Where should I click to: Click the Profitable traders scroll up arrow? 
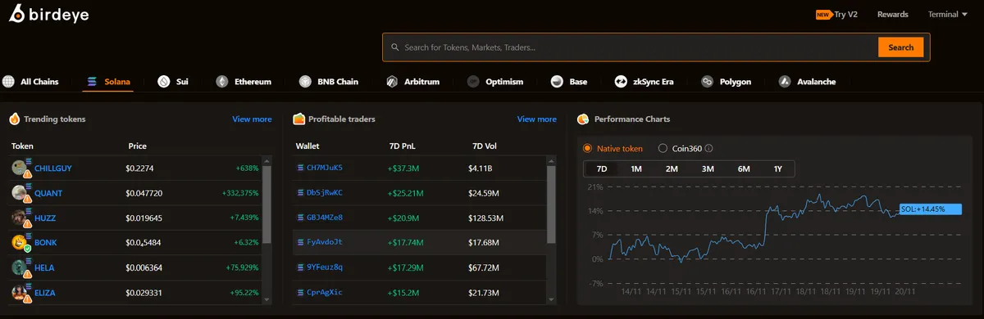pyautogui.click(x=551, y=160)
